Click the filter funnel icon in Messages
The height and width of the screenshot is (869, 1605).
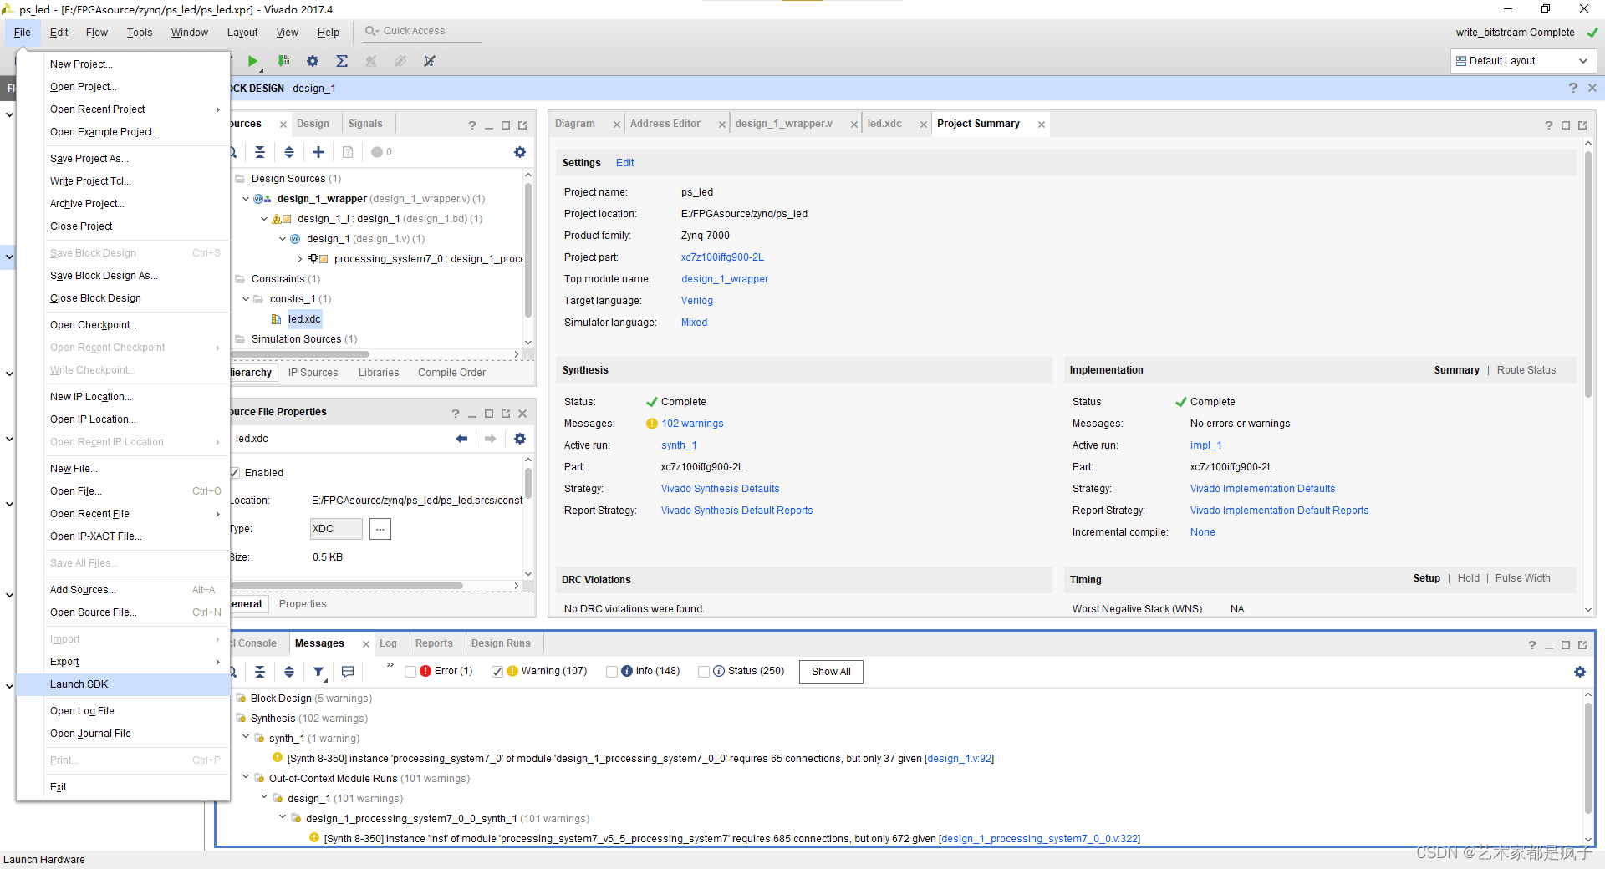point(318,672)
